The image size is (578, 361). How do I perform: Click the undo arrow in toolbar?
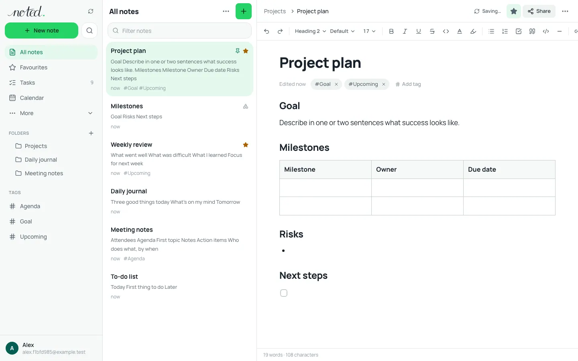pos(267,31)
